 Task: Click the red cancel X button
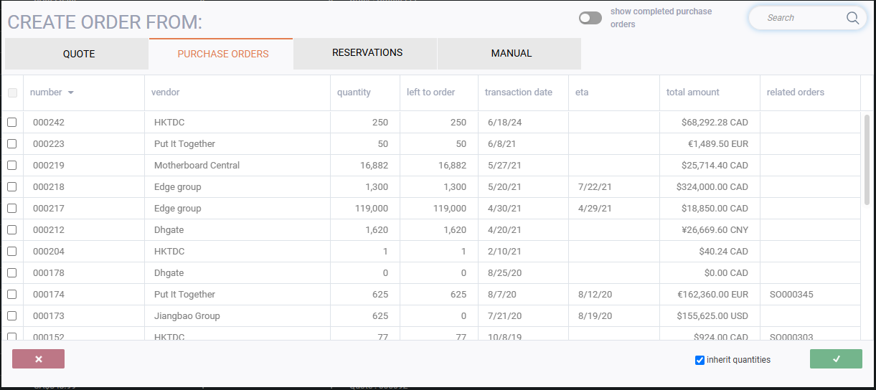[39, 359]
